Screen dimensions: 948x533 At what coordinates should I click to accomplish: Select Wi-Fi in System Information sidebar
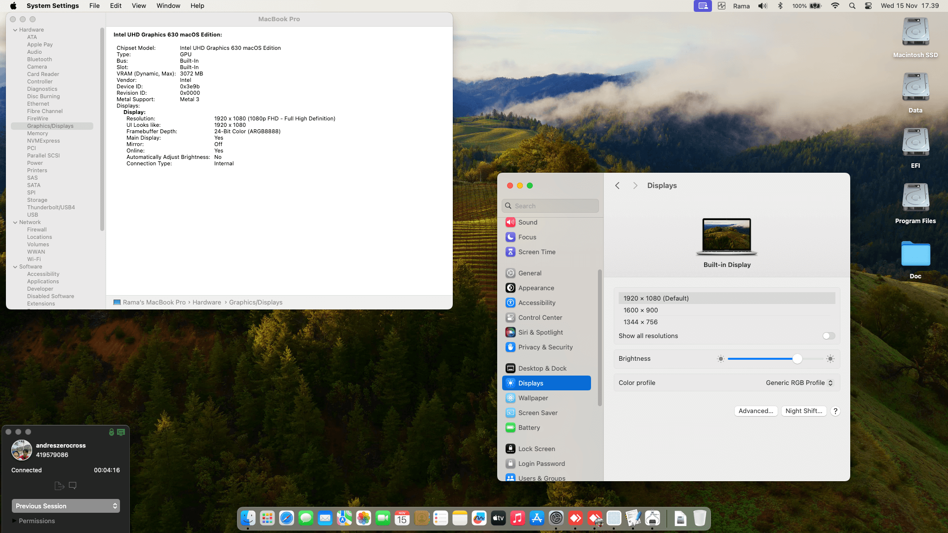34,260
